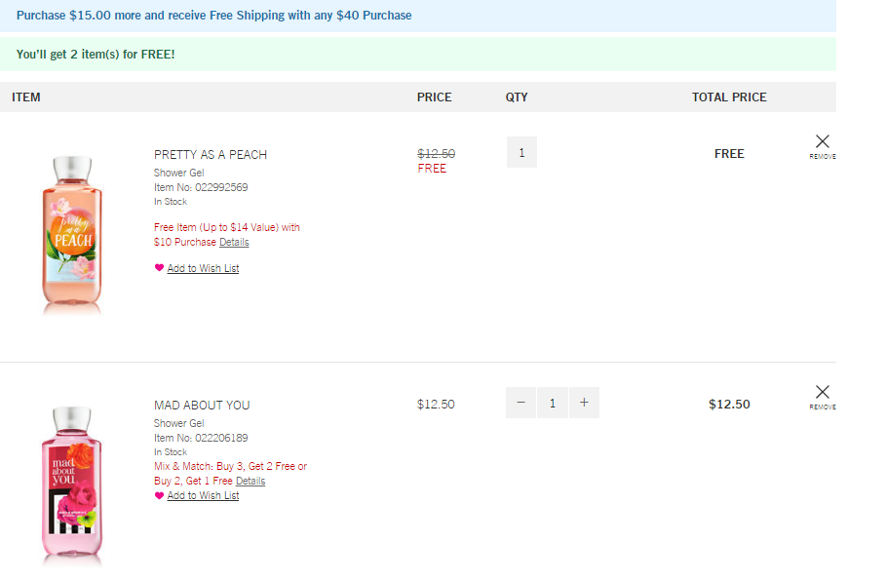The height and width of the screenshot is (582, 886).
Task: Open Pretty As A Peach bottle image
Action: click(72, 234)
